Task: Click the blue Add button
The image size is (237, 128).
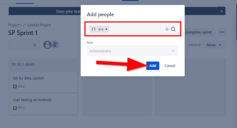Action: click(153, 66)
